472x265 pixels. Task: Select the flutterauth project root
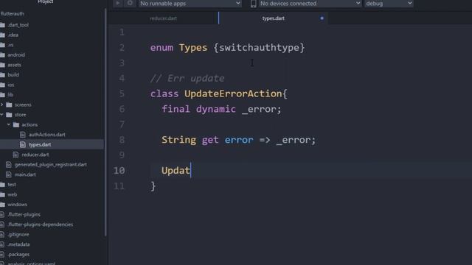[x=13, y=14]
